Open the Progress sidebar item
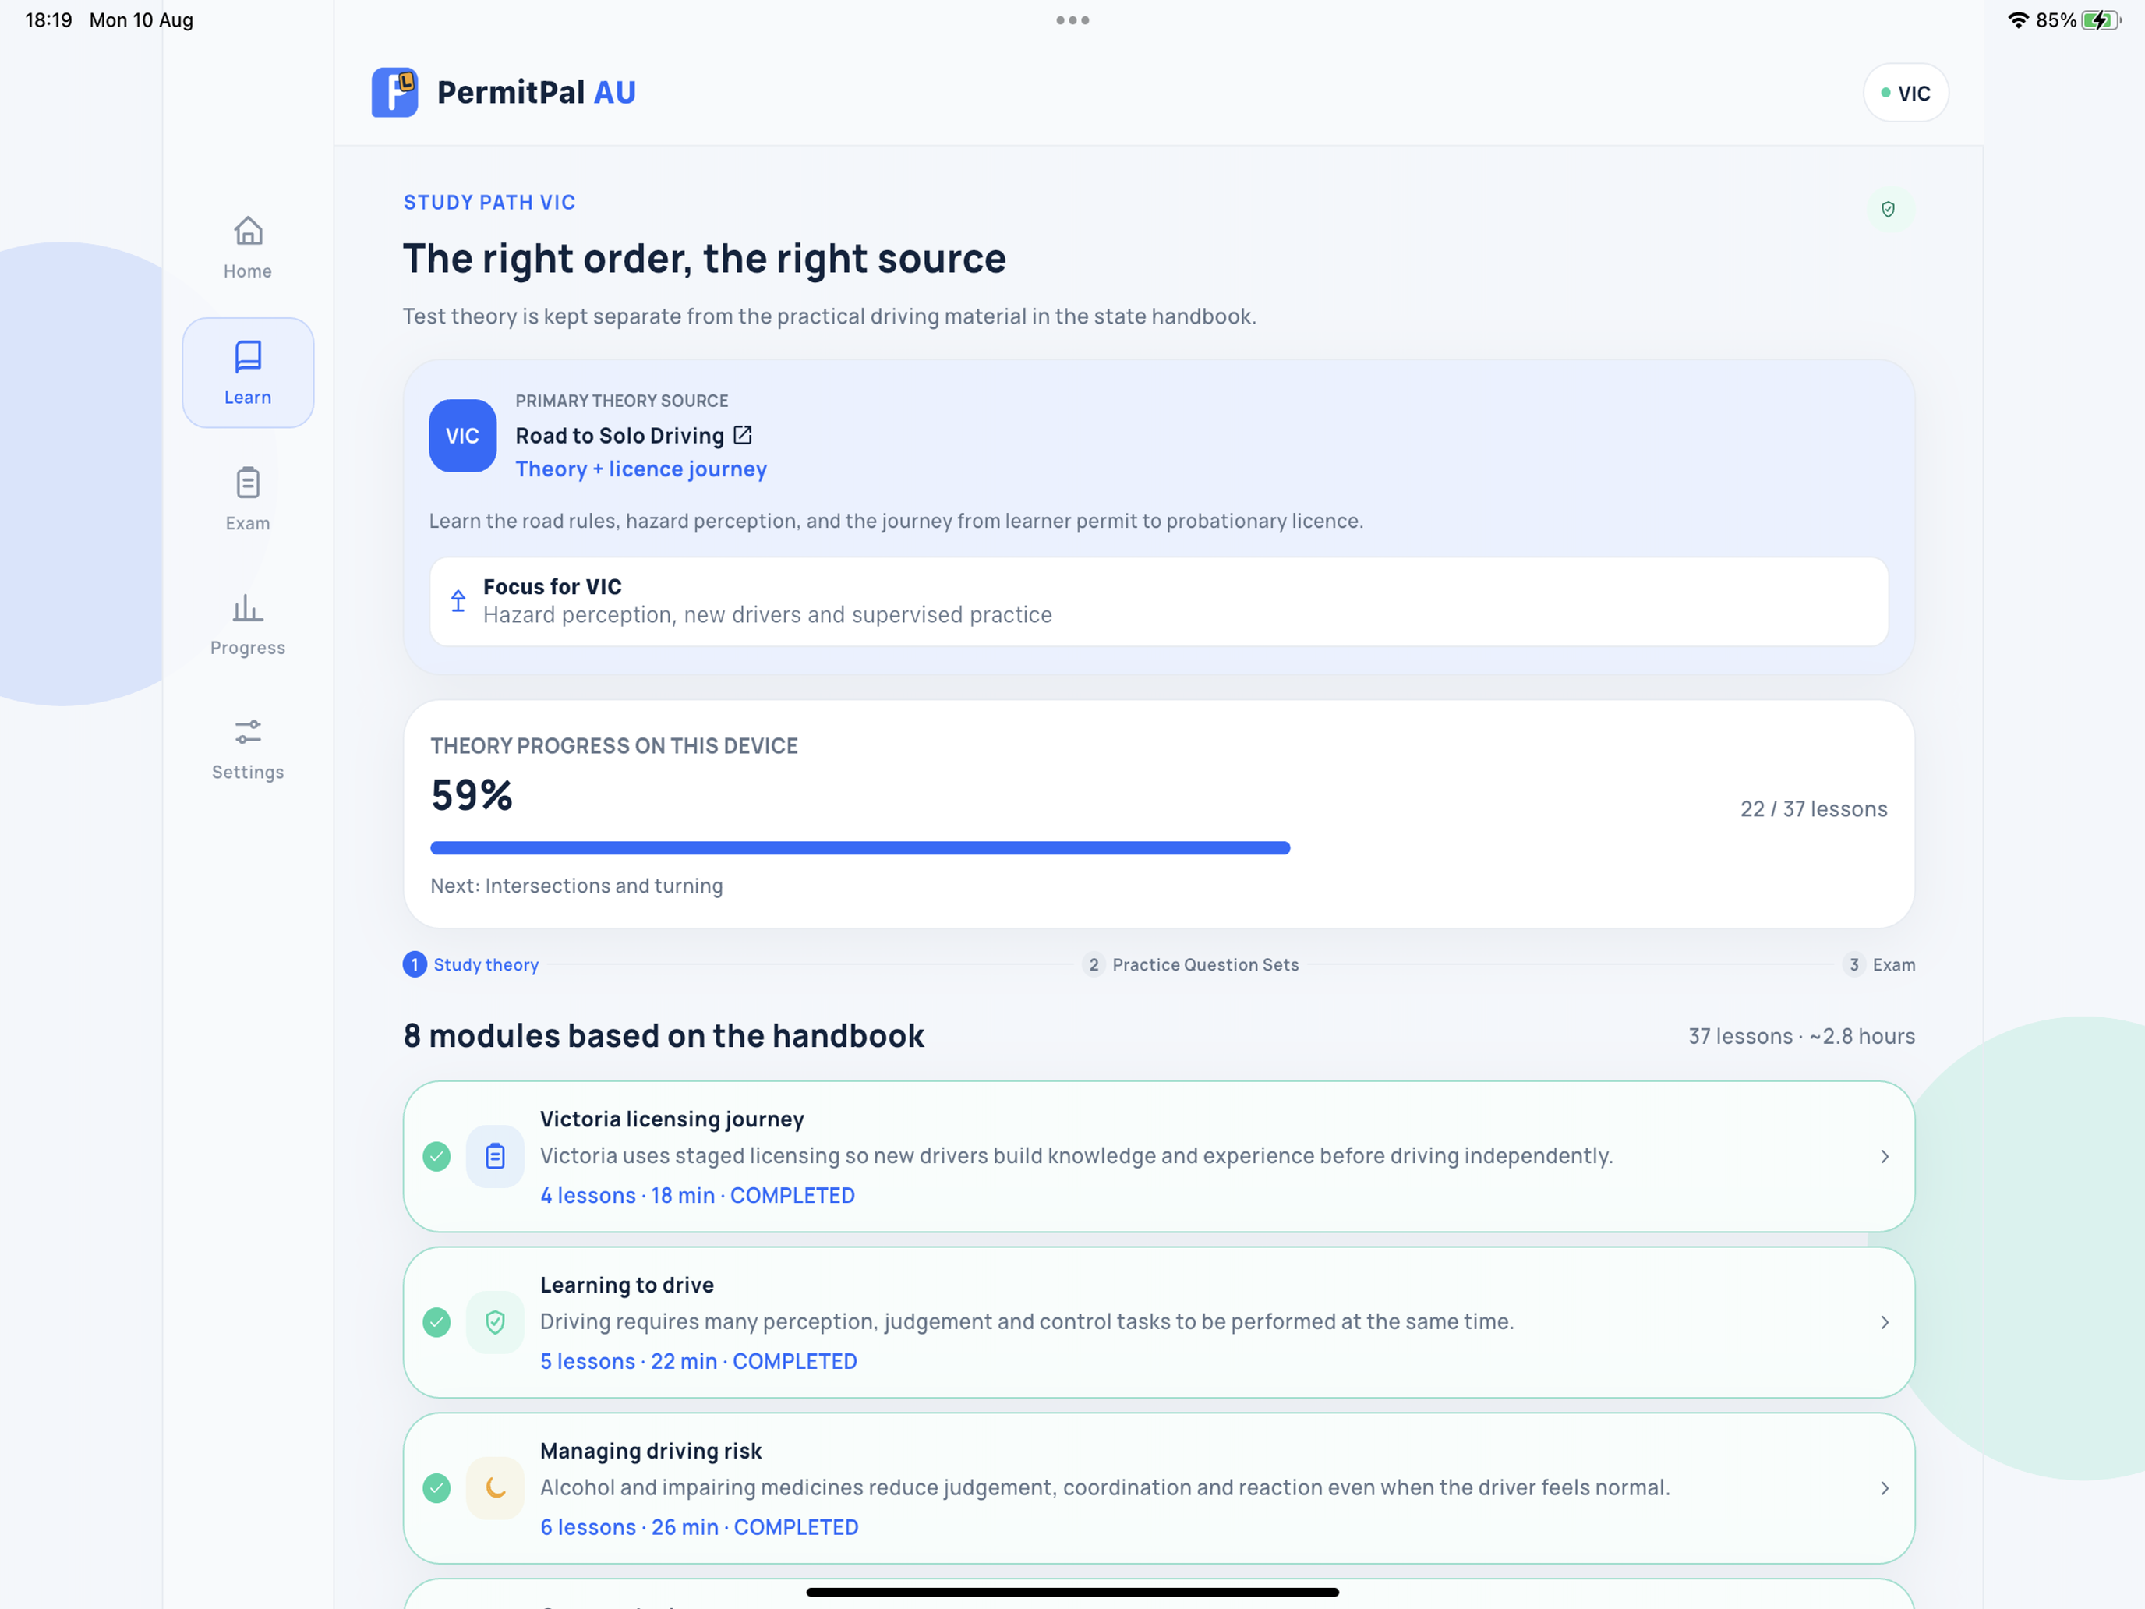 coord(247,624)
